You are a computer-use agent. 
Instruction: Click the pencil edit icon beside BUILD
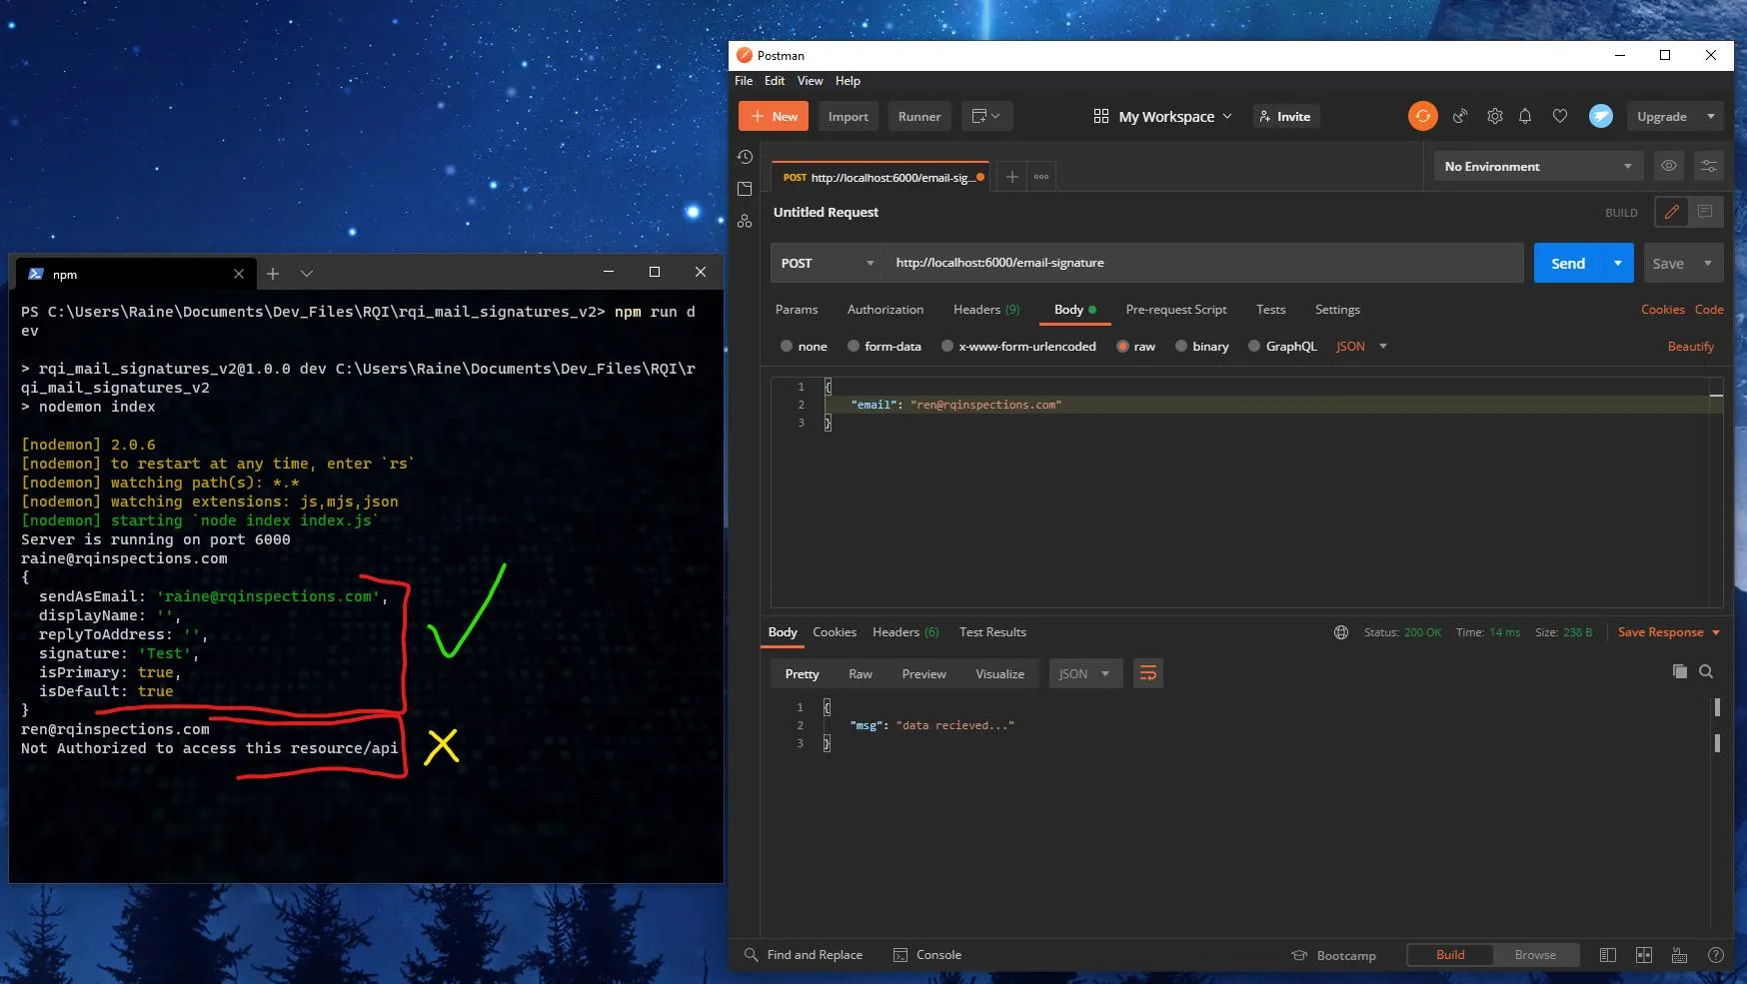coord(1671,212)
